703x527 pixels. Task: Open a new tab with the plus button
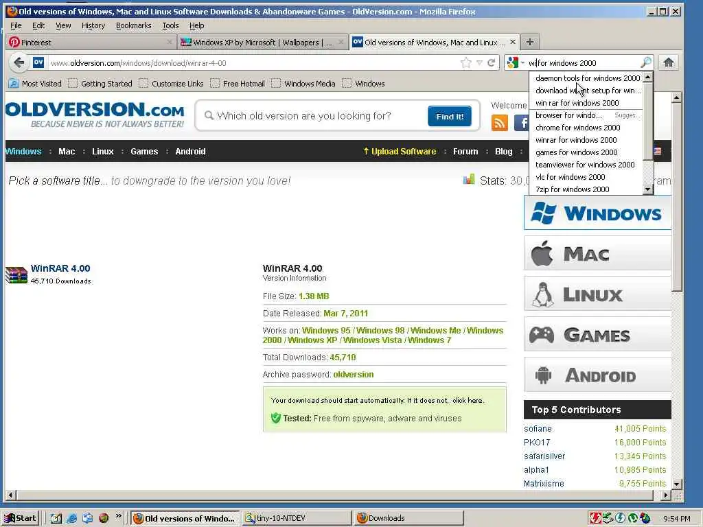pyautogui.click(x=529, y=42)
